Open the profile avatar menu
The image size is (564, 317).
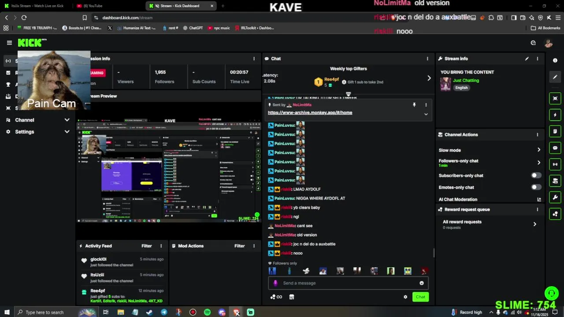[x=549, y=43]
